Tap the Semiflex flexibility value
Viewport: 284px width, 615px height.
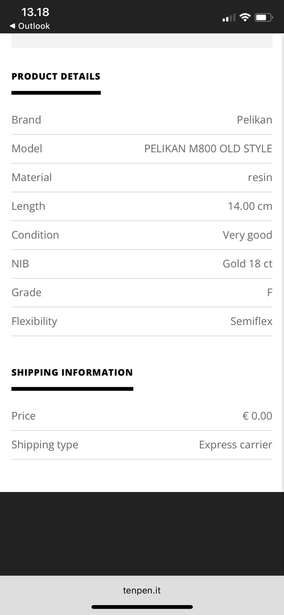click(251, 321)
